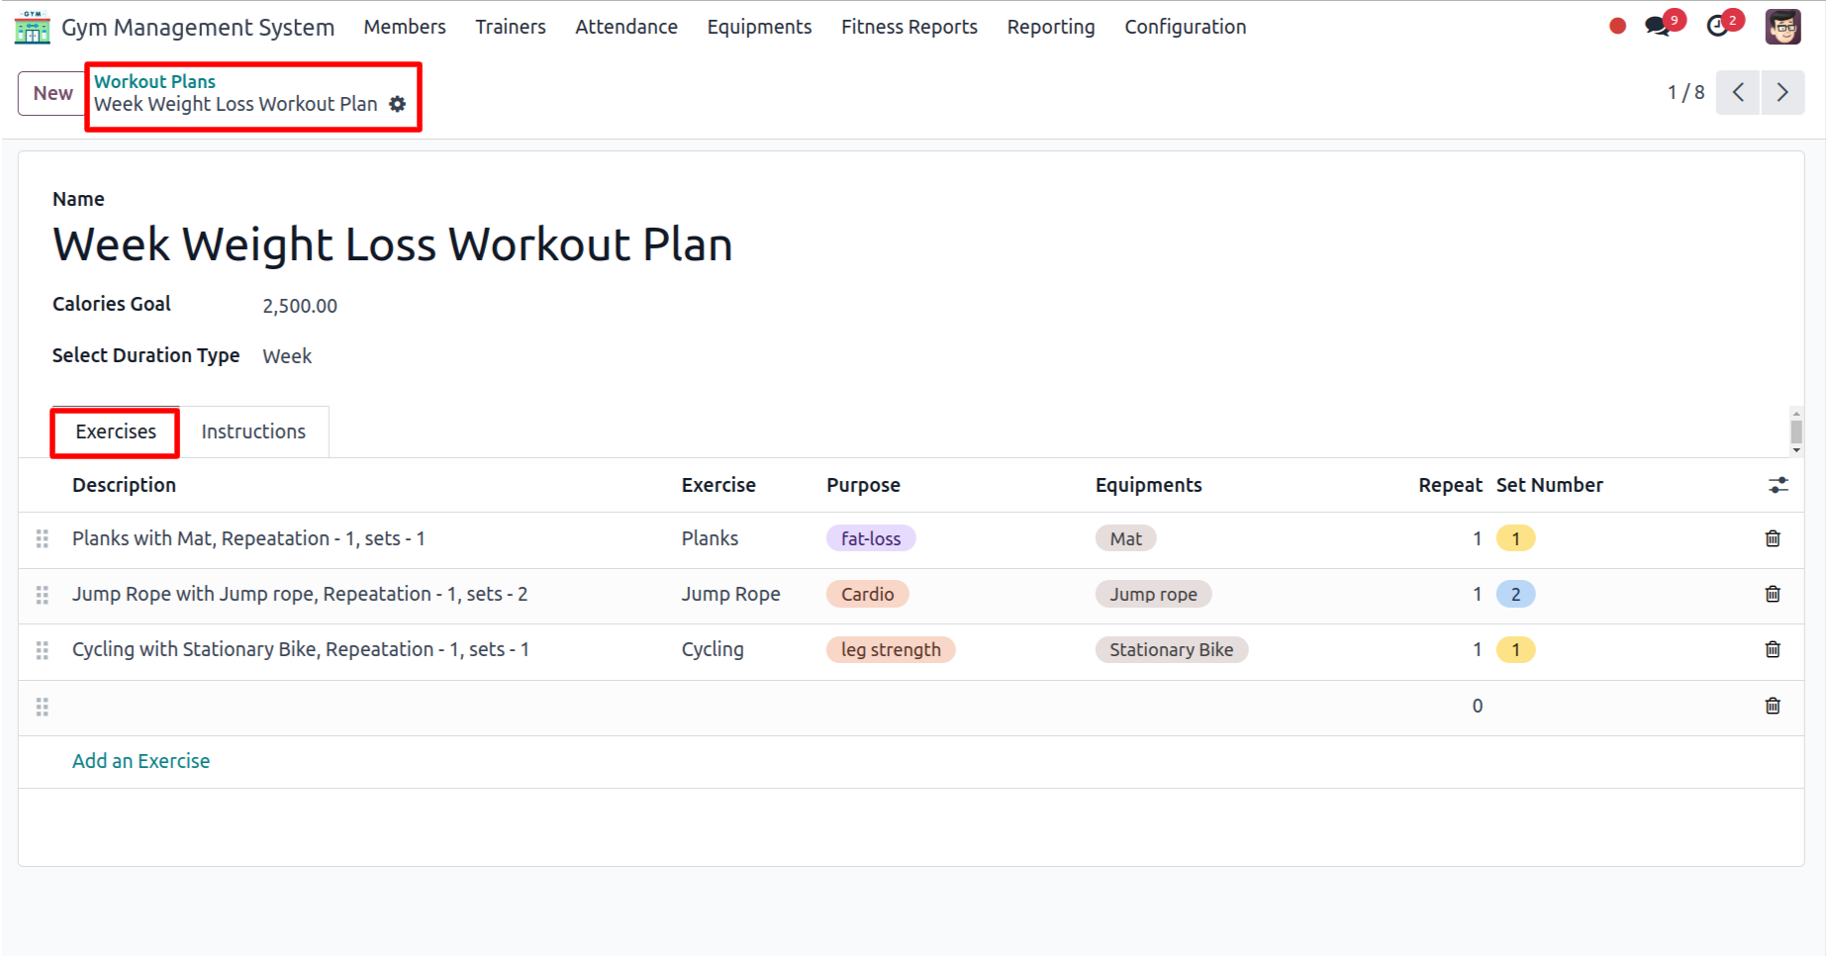The image size is (1826, 956).
Task: Sort by the Purpose column header
Action: tap(863, 485)
